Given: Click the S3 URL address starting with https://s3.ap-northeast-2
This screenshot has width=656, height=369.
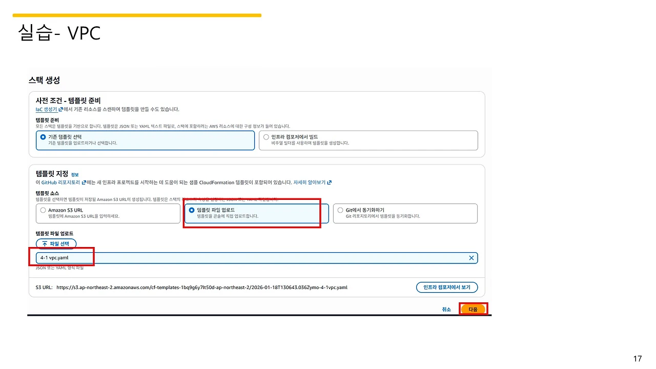Looking at the screenshot, I should coord(202,288).
